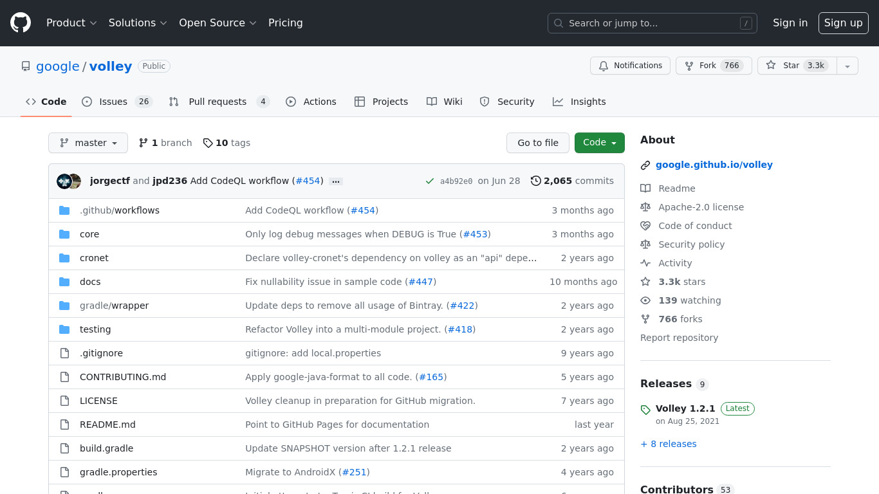Open commit hash a4b92e0

pos(456,181)
